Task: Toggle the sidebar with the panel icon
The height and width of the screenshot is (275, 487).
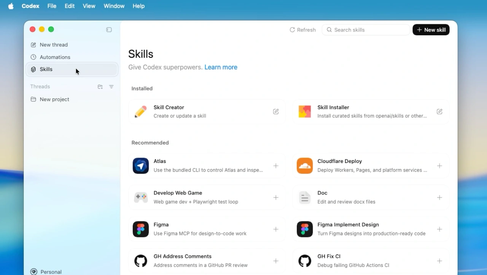Action: tap(109, 30)
